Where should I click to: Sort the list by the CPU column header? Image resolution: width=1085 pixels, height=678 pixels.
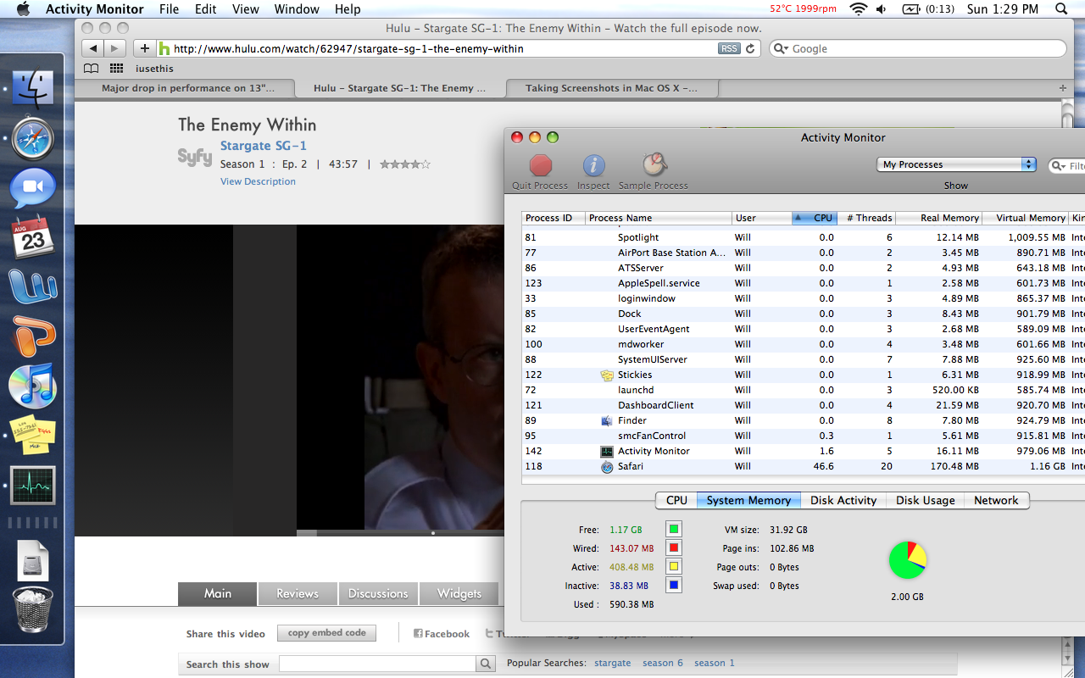pos(814,218)
